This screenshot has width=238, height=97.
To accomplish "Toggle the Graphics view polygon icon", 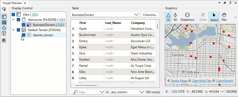I will pos(4,28).
